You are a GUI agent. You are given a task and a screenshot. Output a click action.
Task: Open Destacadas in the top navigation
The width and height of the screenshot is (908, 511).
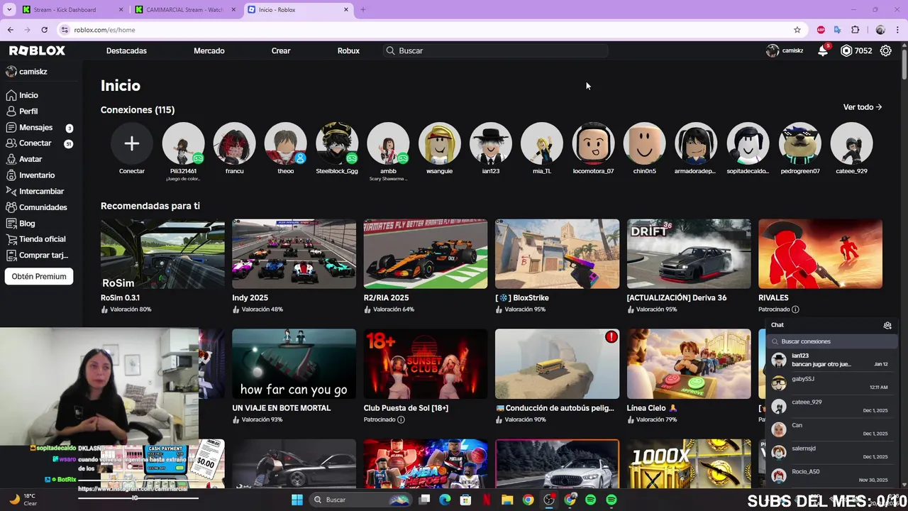point(126,51)
